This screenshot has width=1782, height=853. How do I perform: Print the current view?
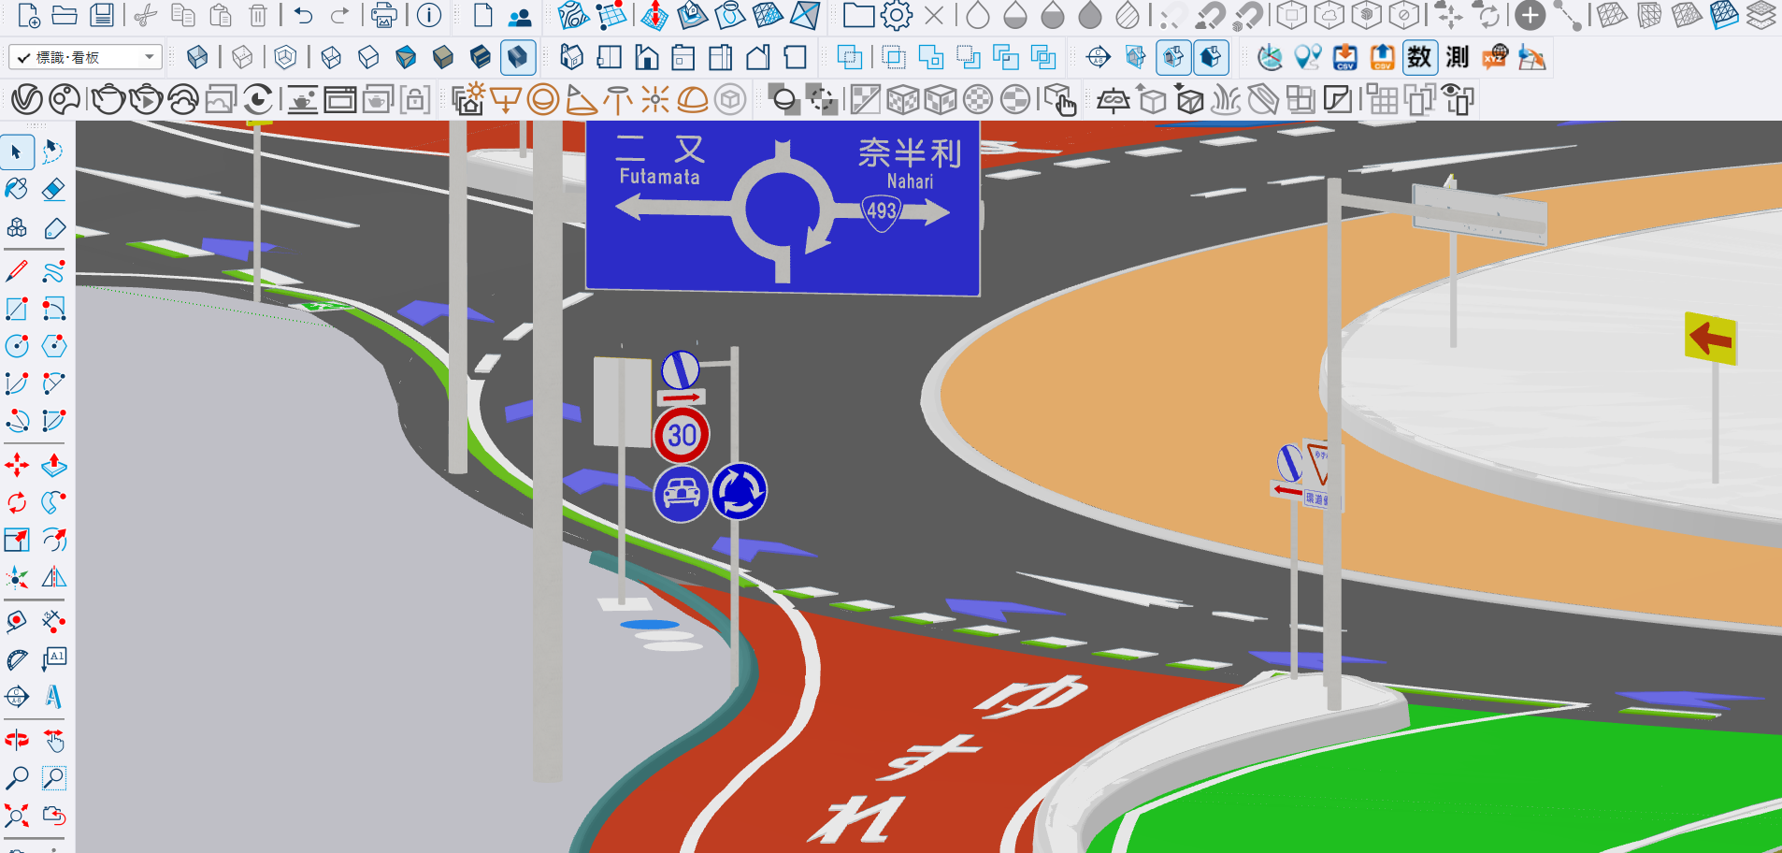(x=383, y=15)
